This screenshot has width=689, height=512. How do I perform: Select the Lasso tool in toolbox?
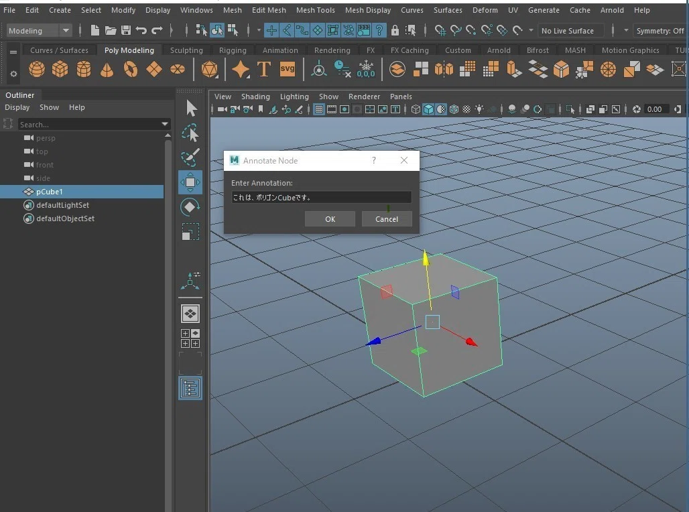[x=190, y=133]
